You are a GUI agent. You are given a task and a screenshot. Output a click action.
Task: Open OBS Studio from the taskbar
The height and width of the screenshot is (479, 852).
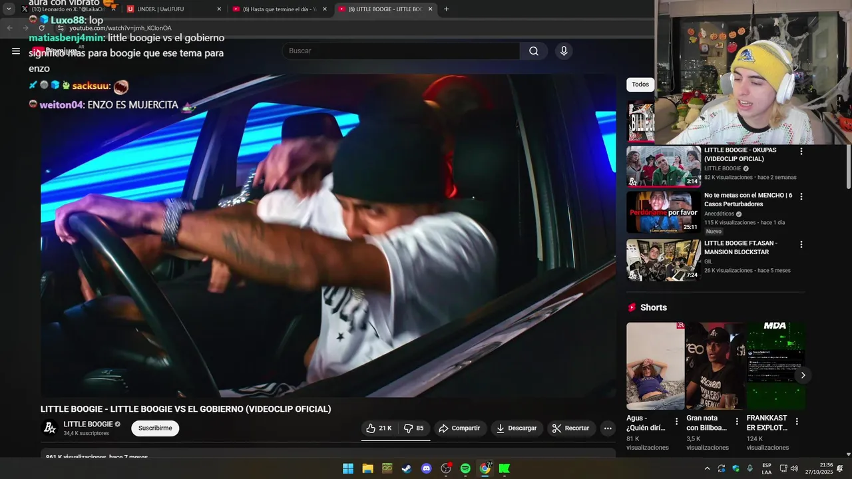click(446, 468)
